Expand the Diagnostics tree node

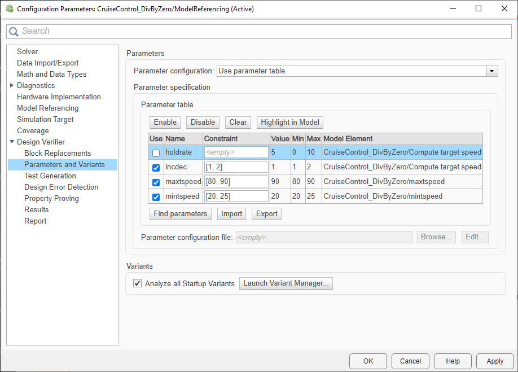(12, 85)
